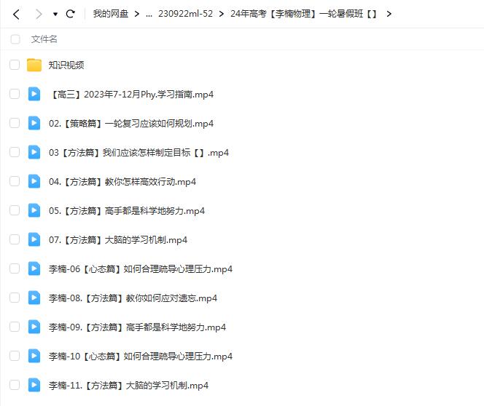Open file 05.【方法篇】高手都是科学地努力.mp4
Screen dimensions: 484x406
tap(127, 210)
